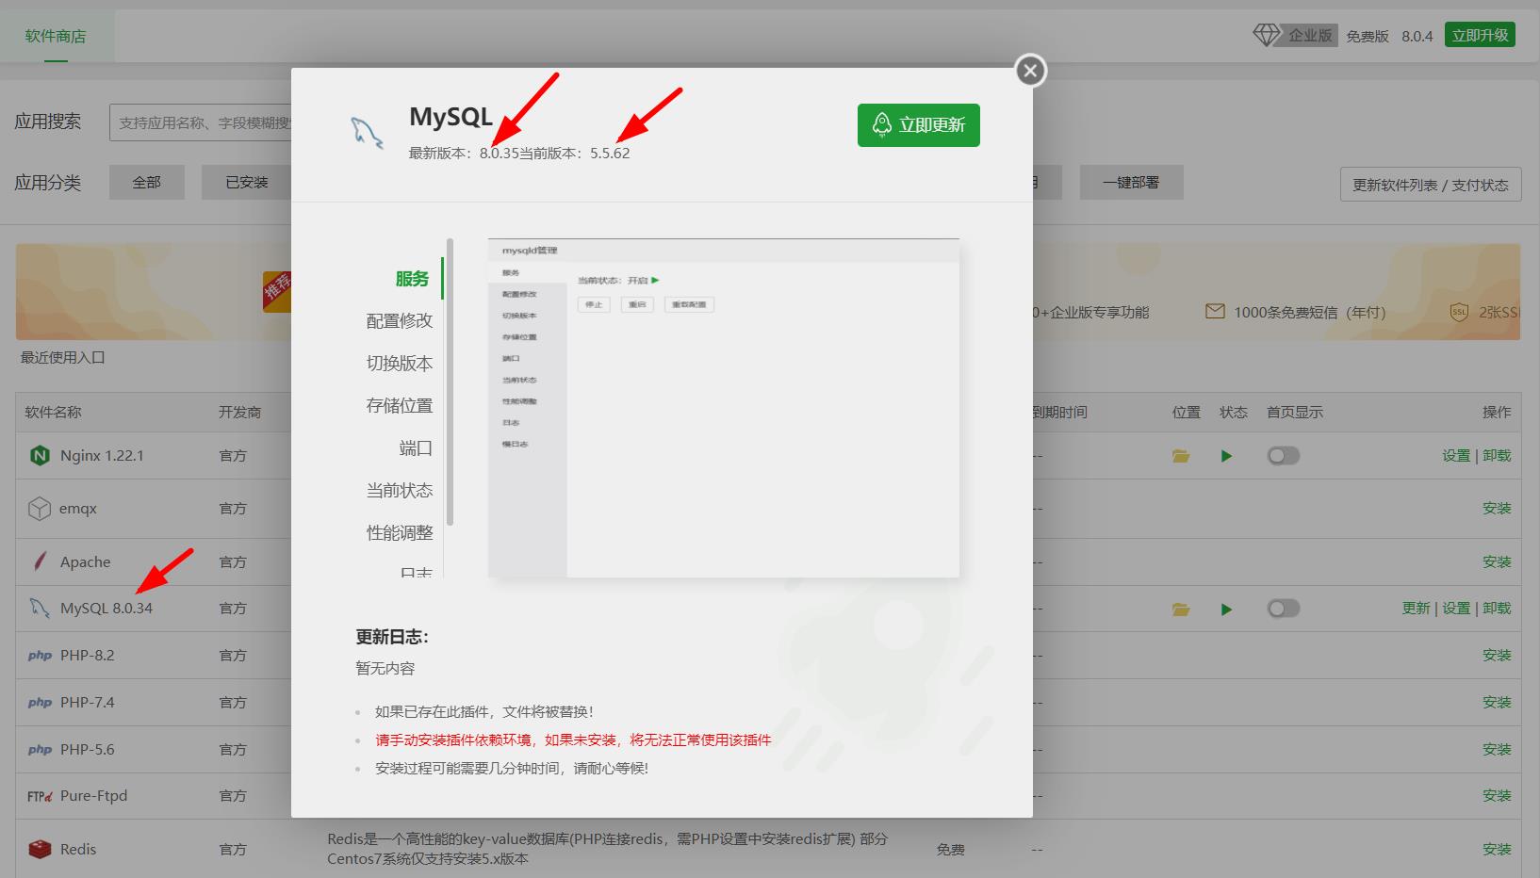Install Apache via 安装 link

1497,561
